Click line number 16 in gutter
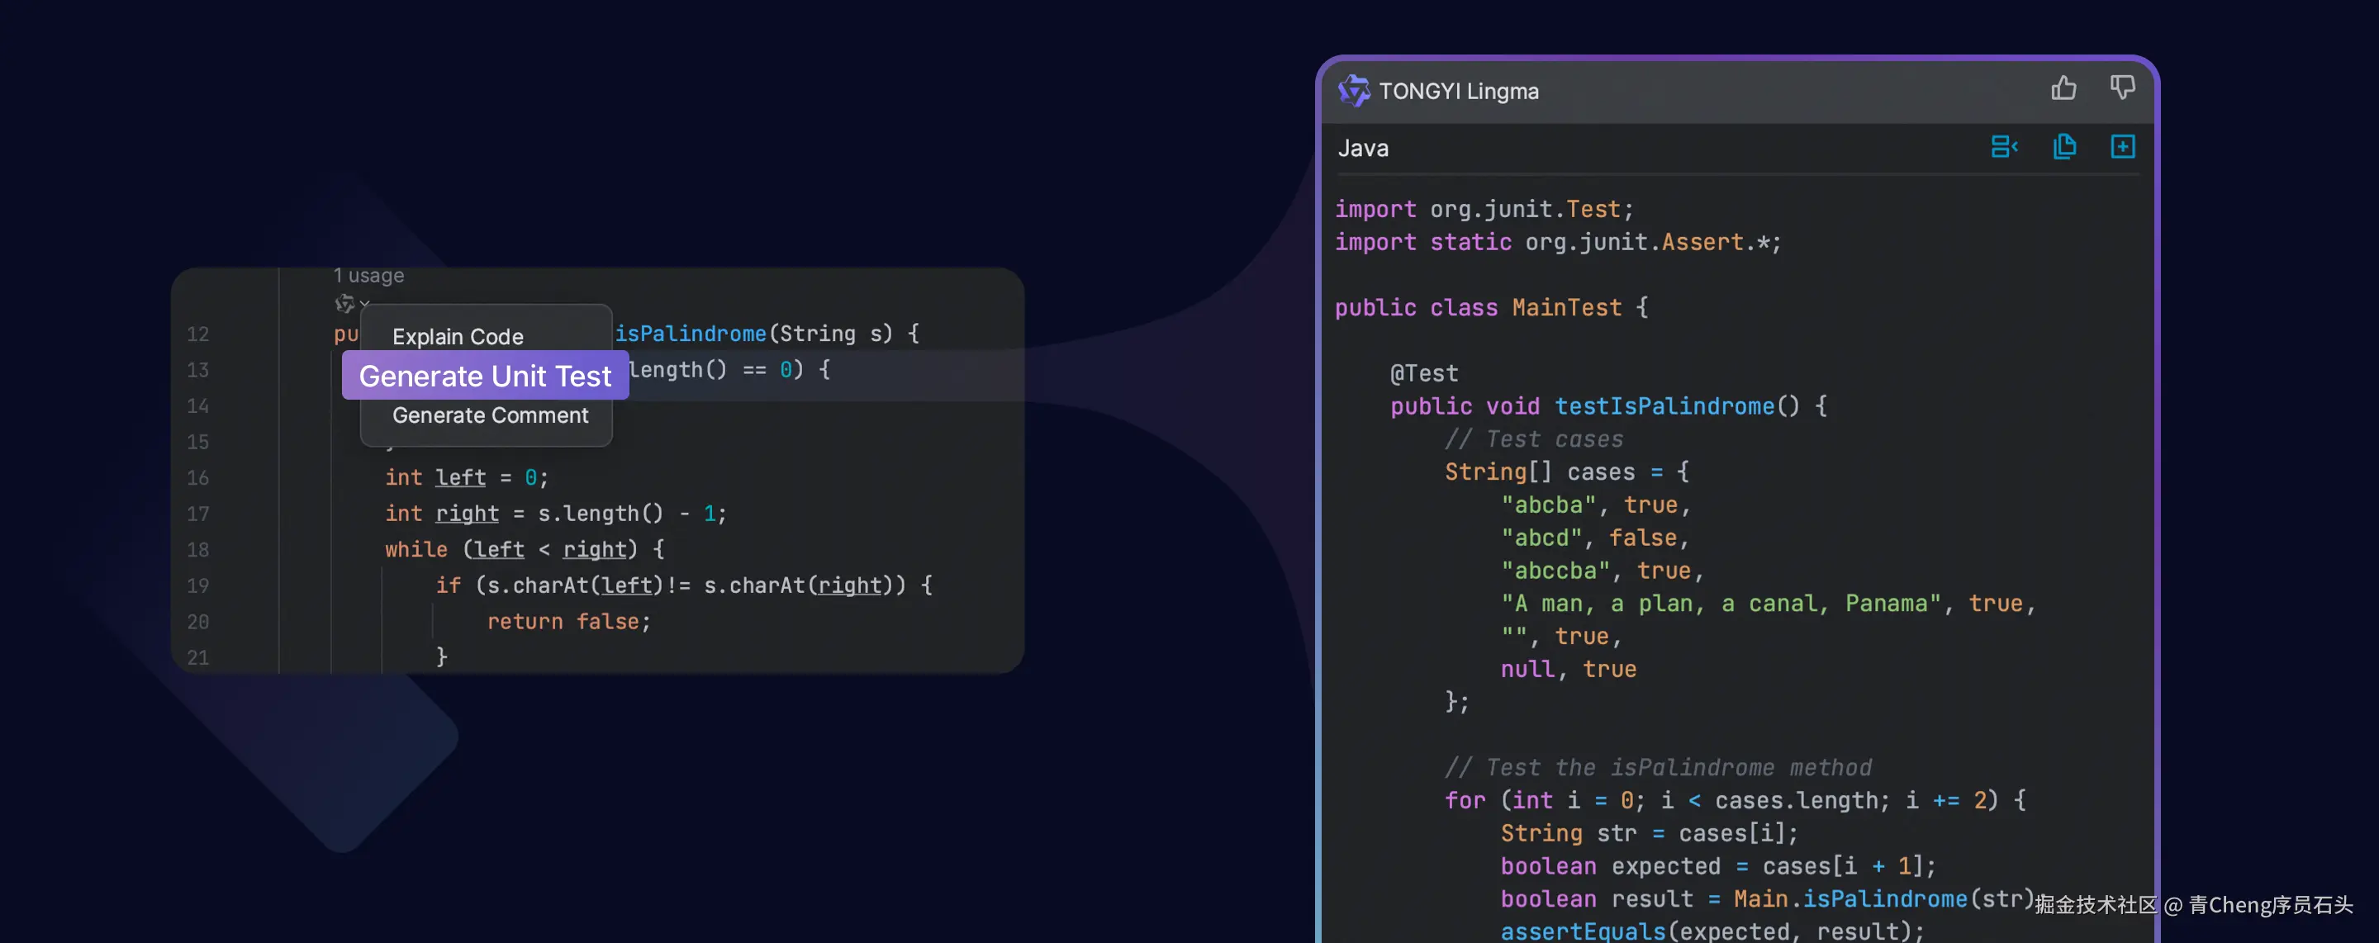Screen dimensions: 2379x943 (197, 477)
